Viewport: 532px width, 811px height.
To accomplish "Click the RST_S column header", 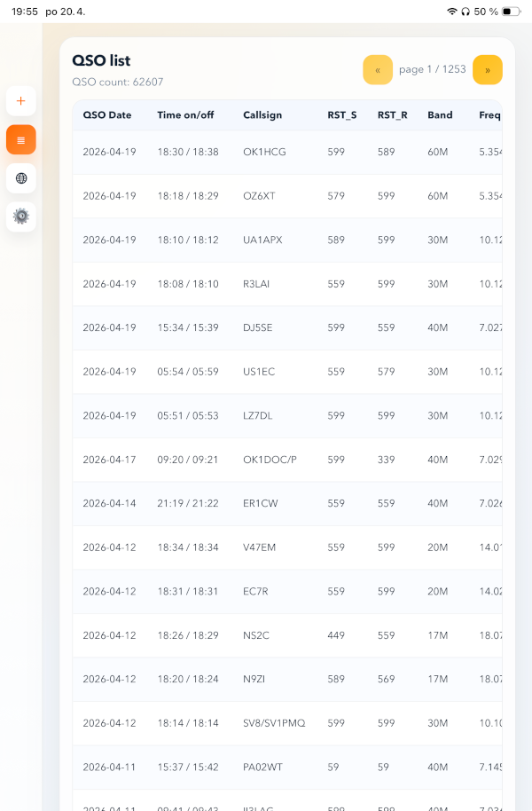I will (x=340, y=115).
